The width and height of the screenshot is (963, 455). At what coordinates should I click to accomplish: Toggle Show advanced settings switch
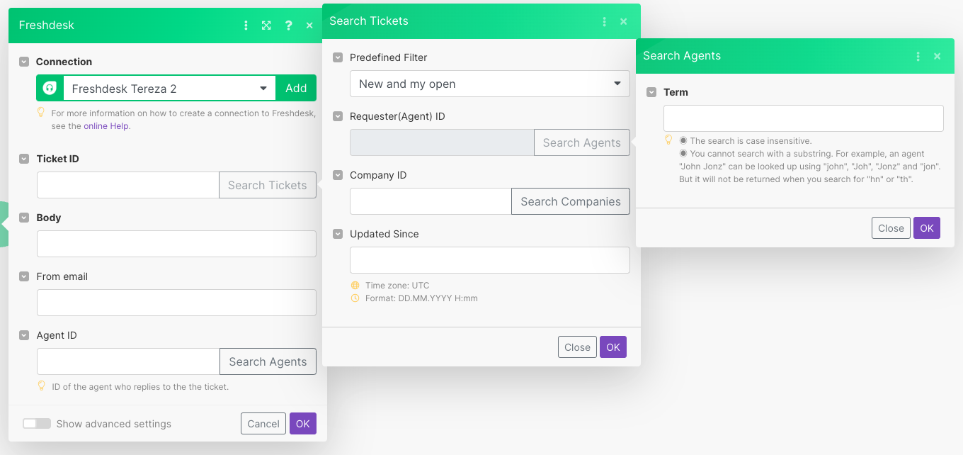pos(37,424)
